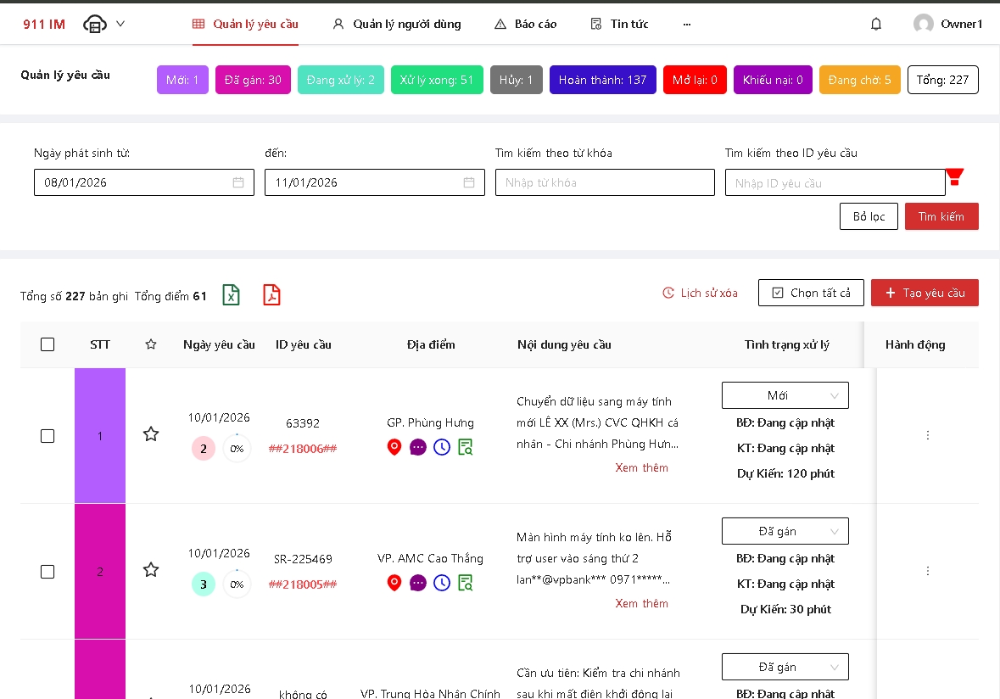
Task: Click the ##218005## ticket code
Action: [x=302, y=584]
